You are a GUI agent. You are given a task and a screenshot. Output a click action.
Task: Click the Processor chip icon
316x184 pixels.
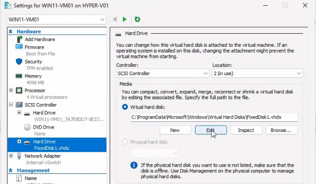(19, 90)
